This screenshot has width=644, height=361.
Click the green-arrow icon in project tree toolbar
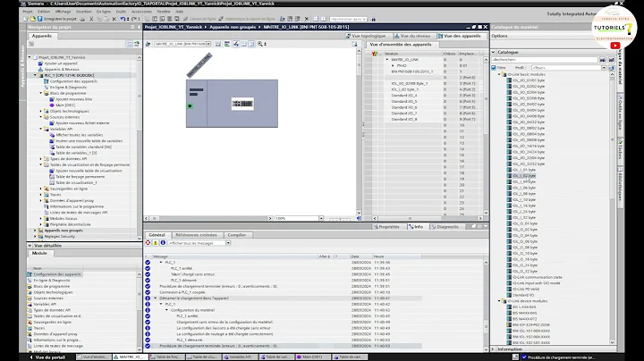point(137,44)
